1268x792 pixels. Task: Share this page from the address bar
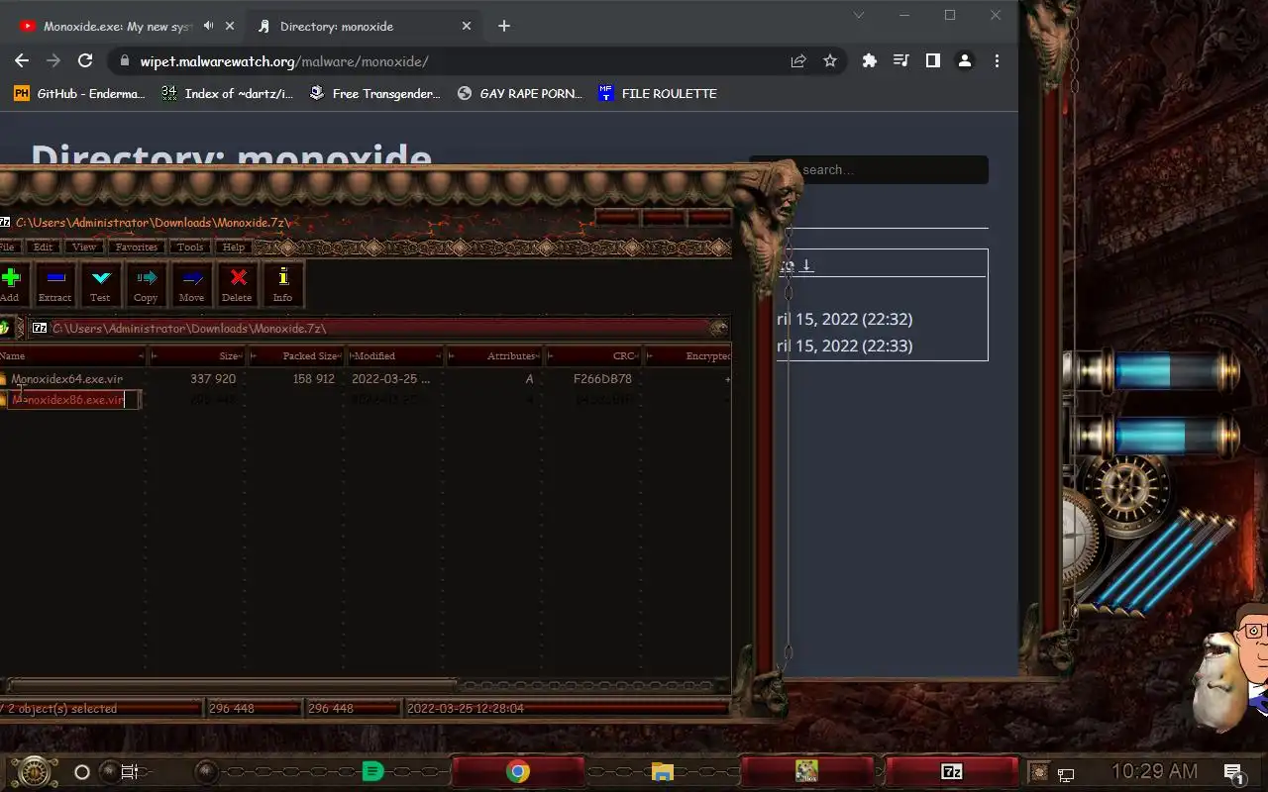pyautogui.click(x=798, y=61)
